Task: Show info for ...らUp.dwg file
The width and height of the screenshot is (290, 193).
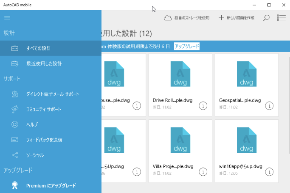Action: pyautogui.click(x=137, y=172)
